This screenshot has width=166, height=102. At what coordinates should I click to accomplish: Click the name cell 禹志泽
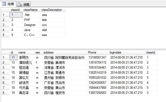[x=26, y=93]
